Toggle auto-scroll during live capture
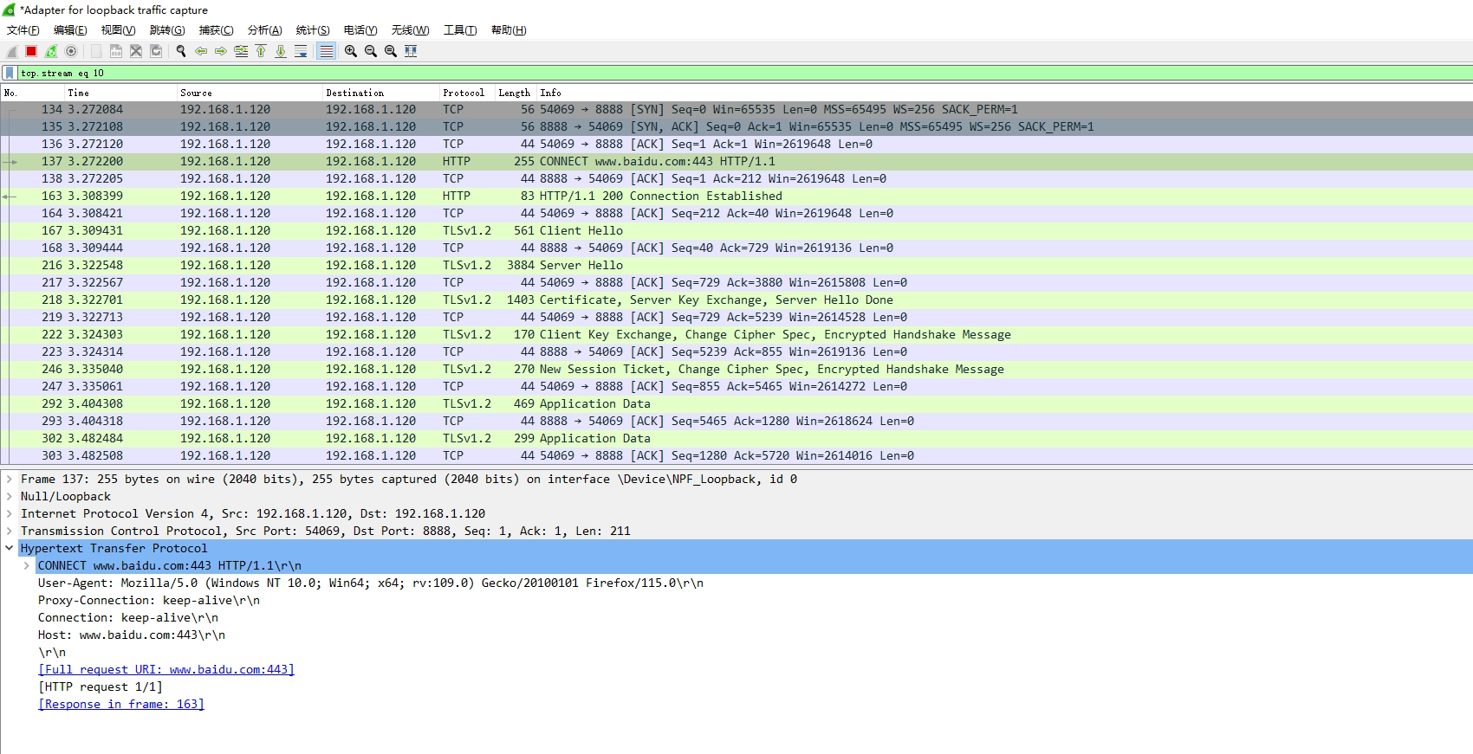Image resolution: width=1473 pixels, height=754 pixels. coord(301,51)
